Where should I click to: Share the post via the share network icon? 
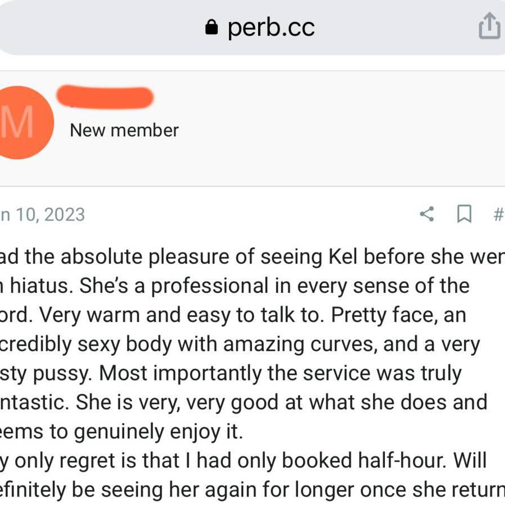click(x=428, y=214)
